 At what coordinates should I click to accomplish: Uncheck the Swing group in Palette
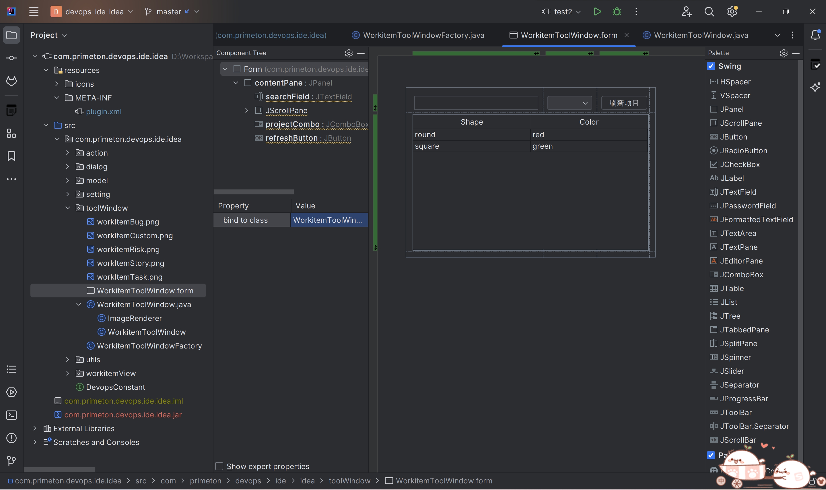[712, 66]
